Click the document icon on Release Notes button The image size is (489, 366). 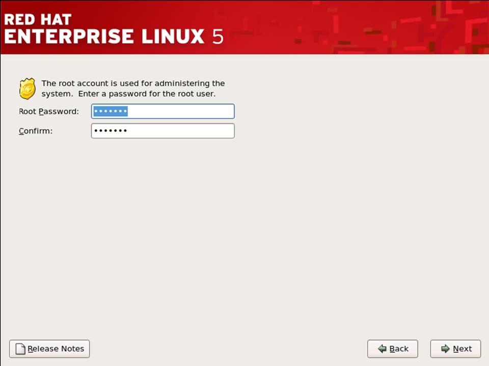(20, 349)
